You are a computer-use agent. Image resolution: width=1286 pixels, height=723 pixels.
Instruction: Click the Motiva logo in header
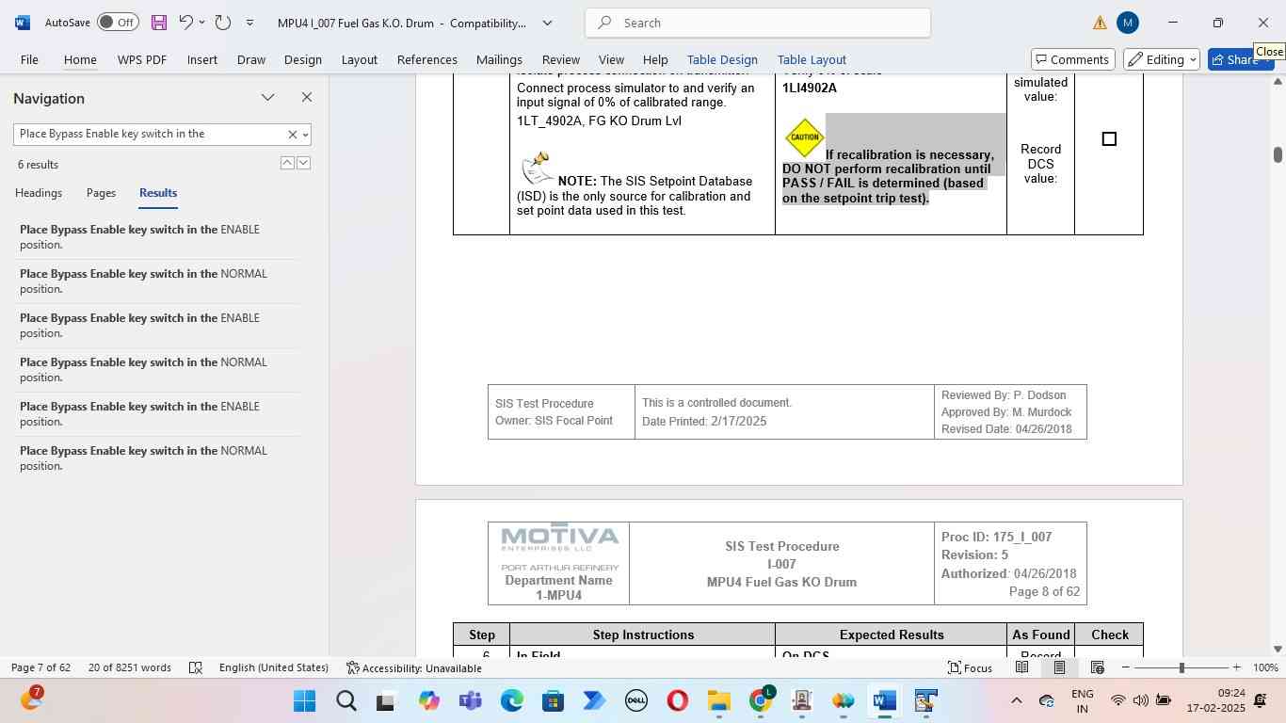coord(560,537)
